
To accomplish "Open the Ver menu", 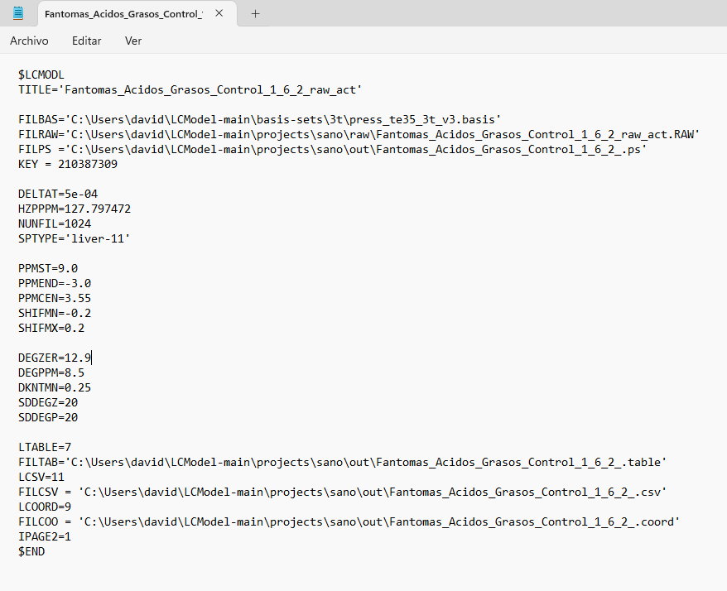I will pyautogui.click(x=132, y=41).
